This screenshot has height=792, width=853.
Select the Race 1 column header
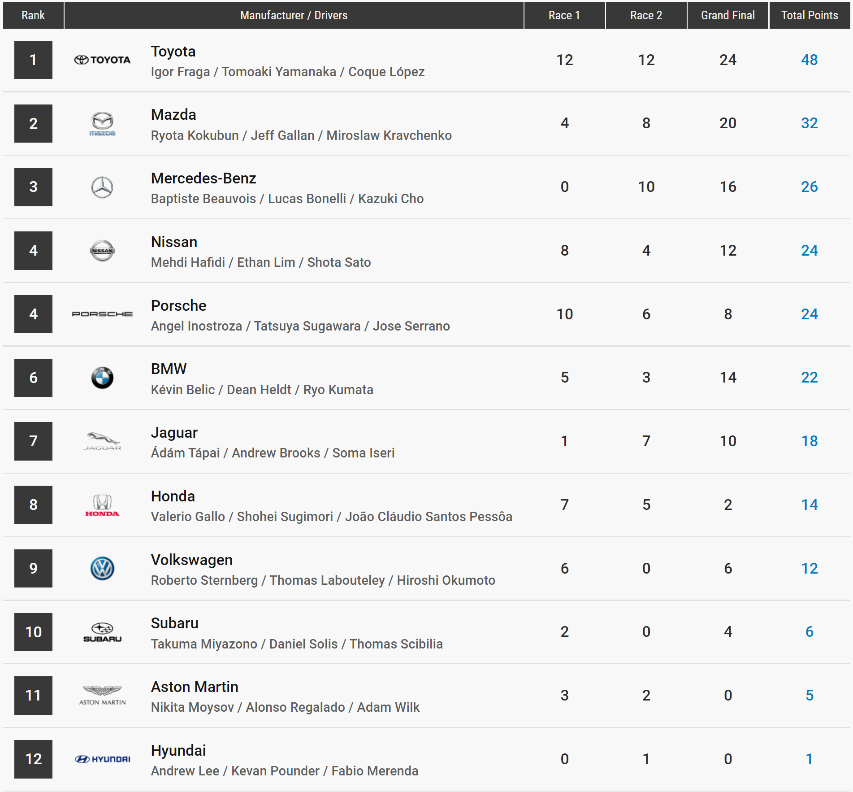click(564, 15)
